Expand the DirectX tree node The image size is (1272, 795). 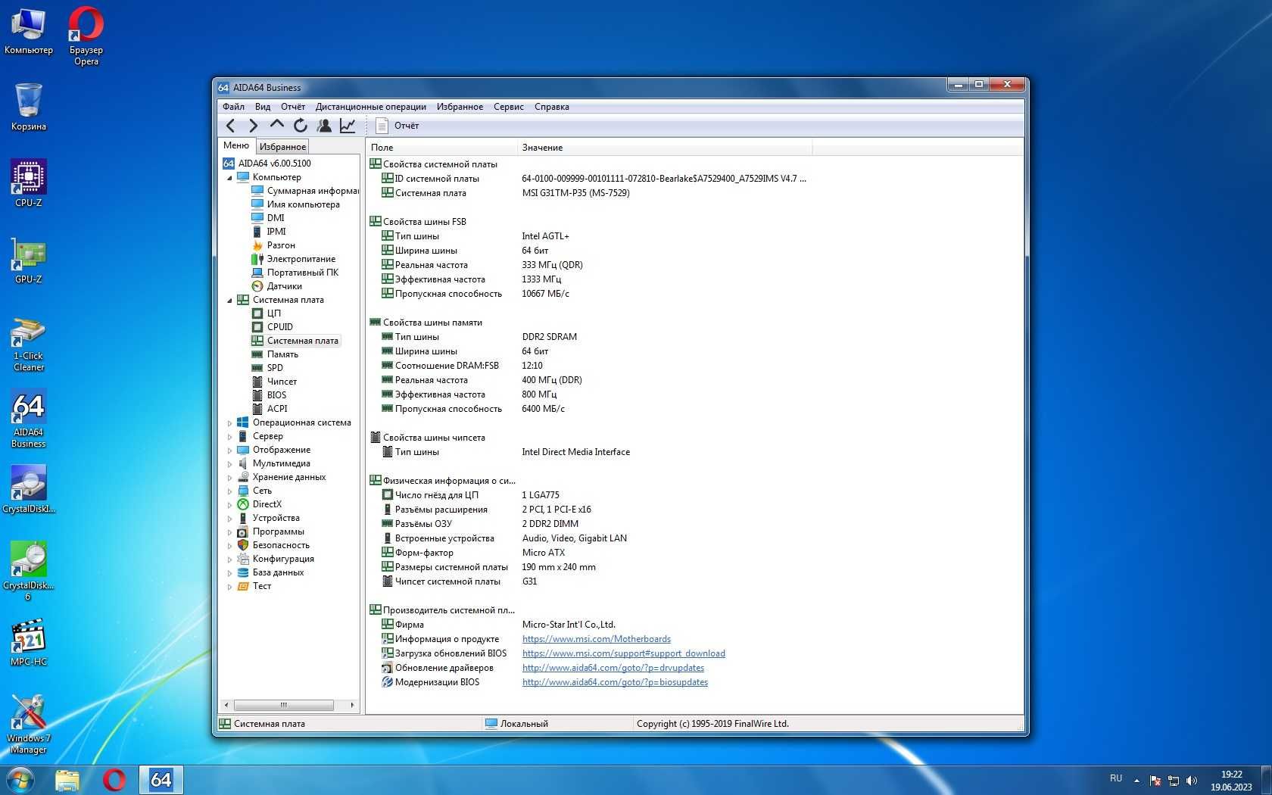coord(230,505)
